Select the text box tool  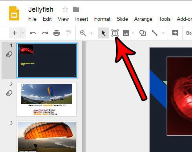pos(115,33)
